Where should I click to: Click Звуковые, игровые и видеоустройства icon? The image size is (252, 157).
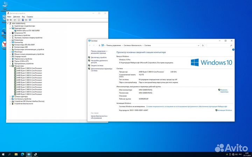tap(13, 38)
